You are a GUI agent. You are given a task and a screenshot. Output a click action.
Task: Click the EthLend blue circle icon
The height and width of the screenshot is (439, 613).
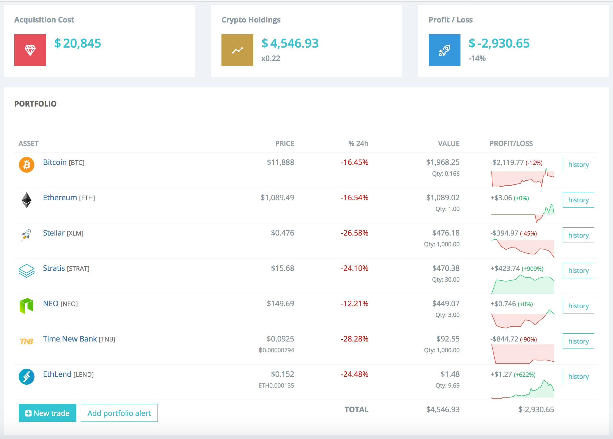[x=27, y=377]
